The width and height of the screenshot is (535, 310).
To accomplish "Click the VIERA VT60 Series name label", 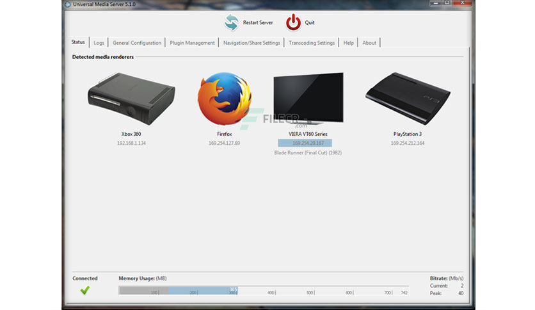I will pyautogui.click(x=308, y=134).
